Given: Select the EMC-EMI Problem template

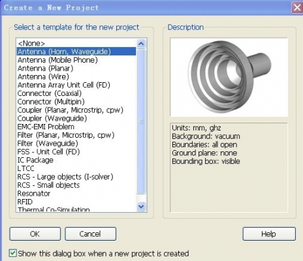Looking at the screenshot, I should coord(76,127).
